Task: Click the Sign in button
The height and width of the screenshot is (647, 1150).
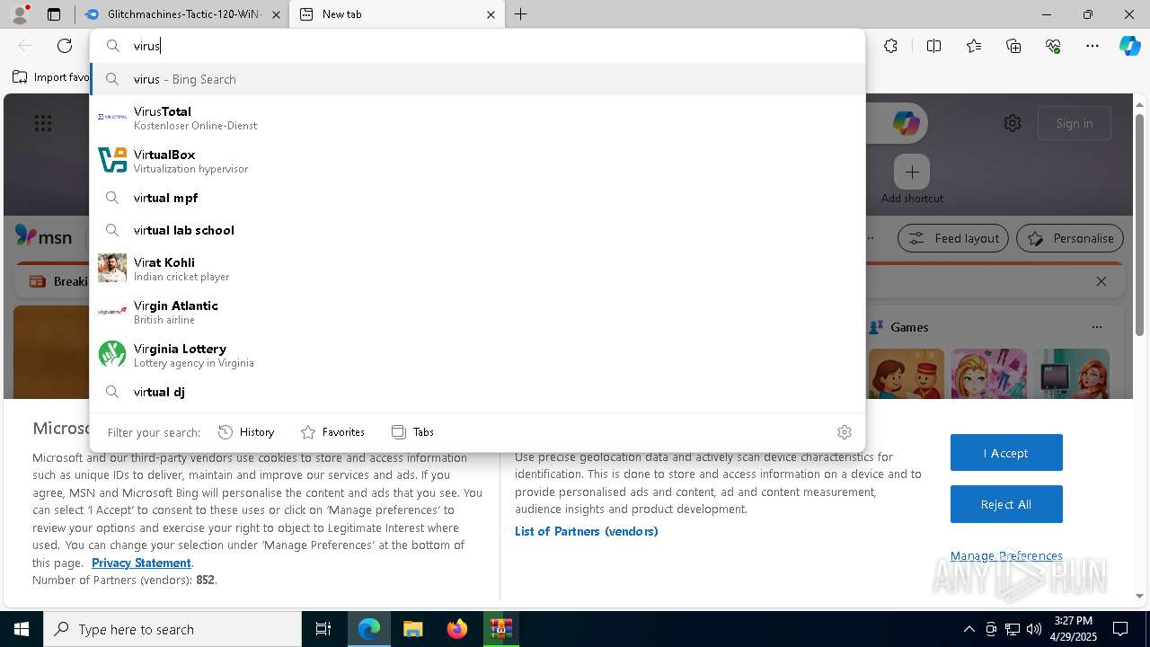Action: pyautogui.click(x=1075, y=123)
